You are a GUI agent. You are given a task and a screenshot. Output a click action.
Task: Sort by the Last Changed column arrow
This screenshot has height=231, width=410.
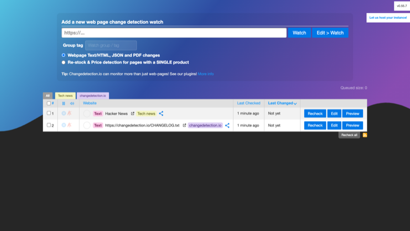[x=295, y=103]
